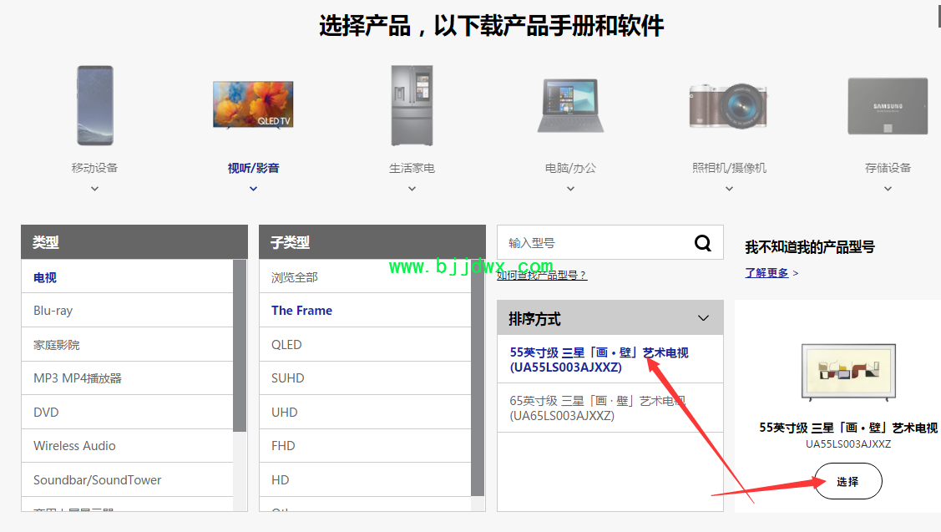The width and height of the screenshot is (941, 532).
Task: Open the 照相机/摄像机 category label
Action: tap(729, 168)
